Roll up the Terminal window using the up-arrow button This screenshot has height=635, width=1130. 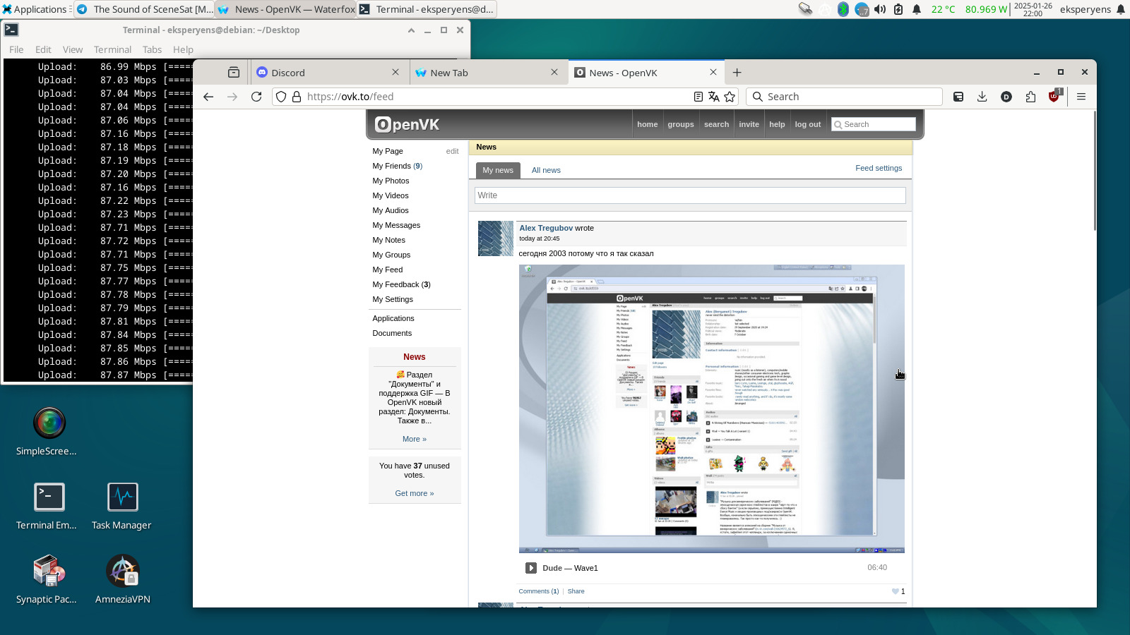point(411,30)
